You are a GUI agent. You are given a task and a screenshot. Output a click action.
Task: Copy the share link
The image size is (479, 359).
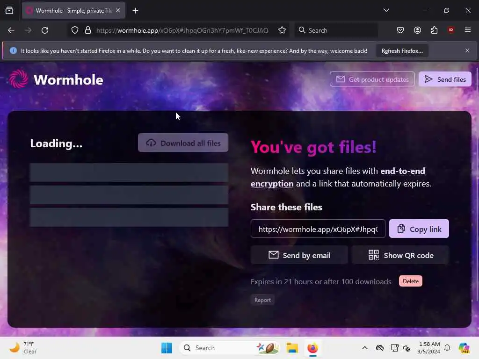(x=419, y=229)
